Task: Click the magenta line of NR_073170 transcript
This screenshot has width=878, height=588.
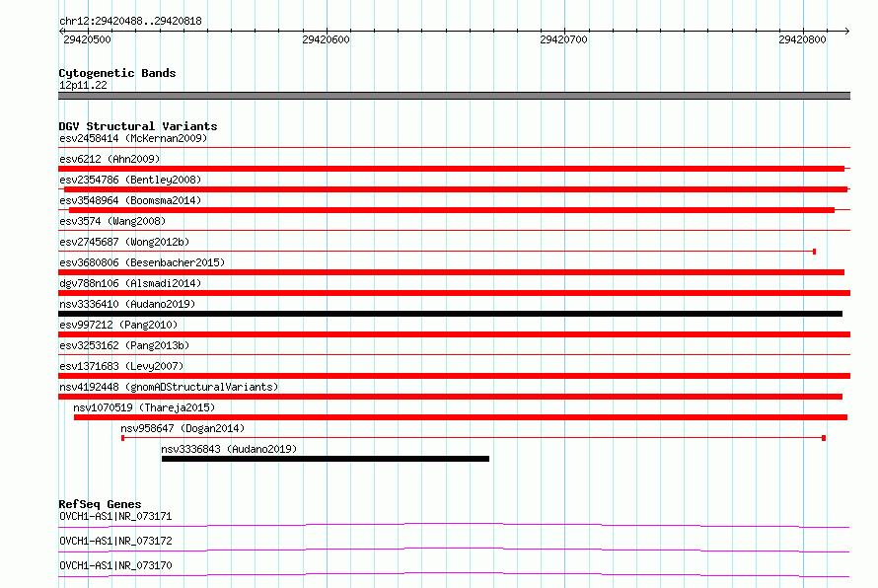Action: tap(454, 574)
